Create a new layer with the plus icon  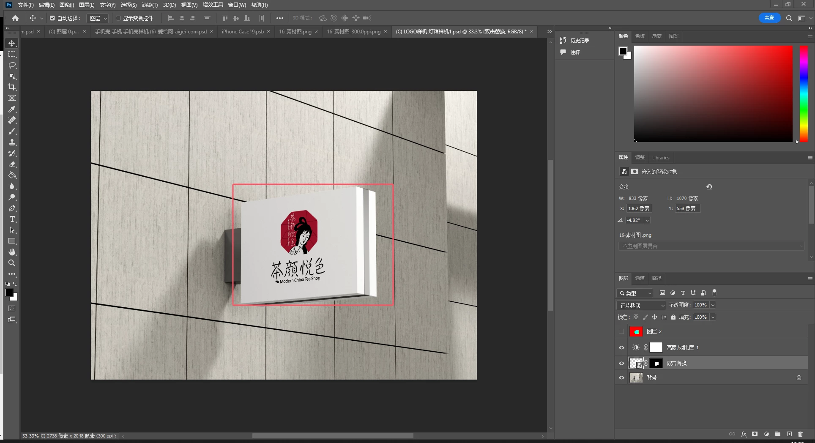pyautogui.click(x=789, y=434)
